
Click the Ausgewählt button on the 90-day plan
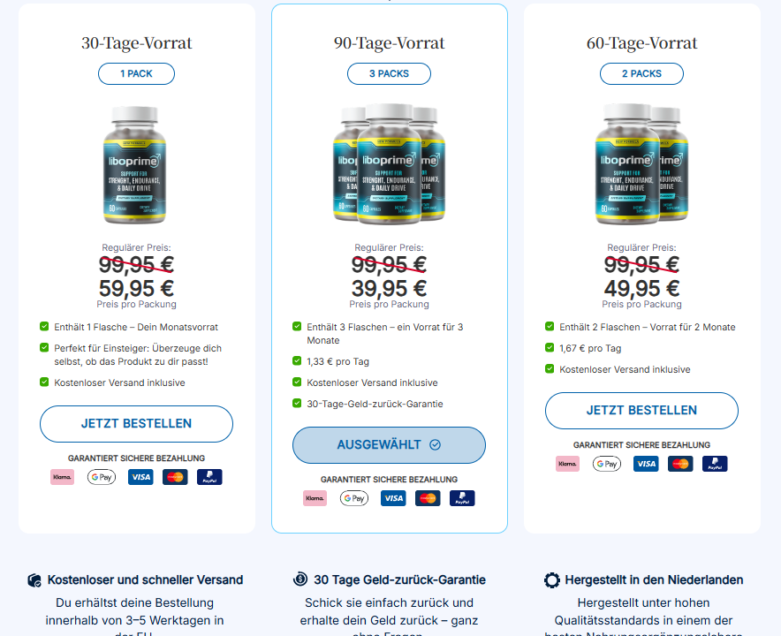[389, 444]
